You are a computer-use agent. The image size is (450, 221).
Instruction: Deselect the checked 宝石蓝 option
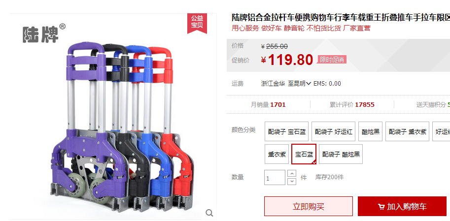pyautogui.click(x=304, y=154)
